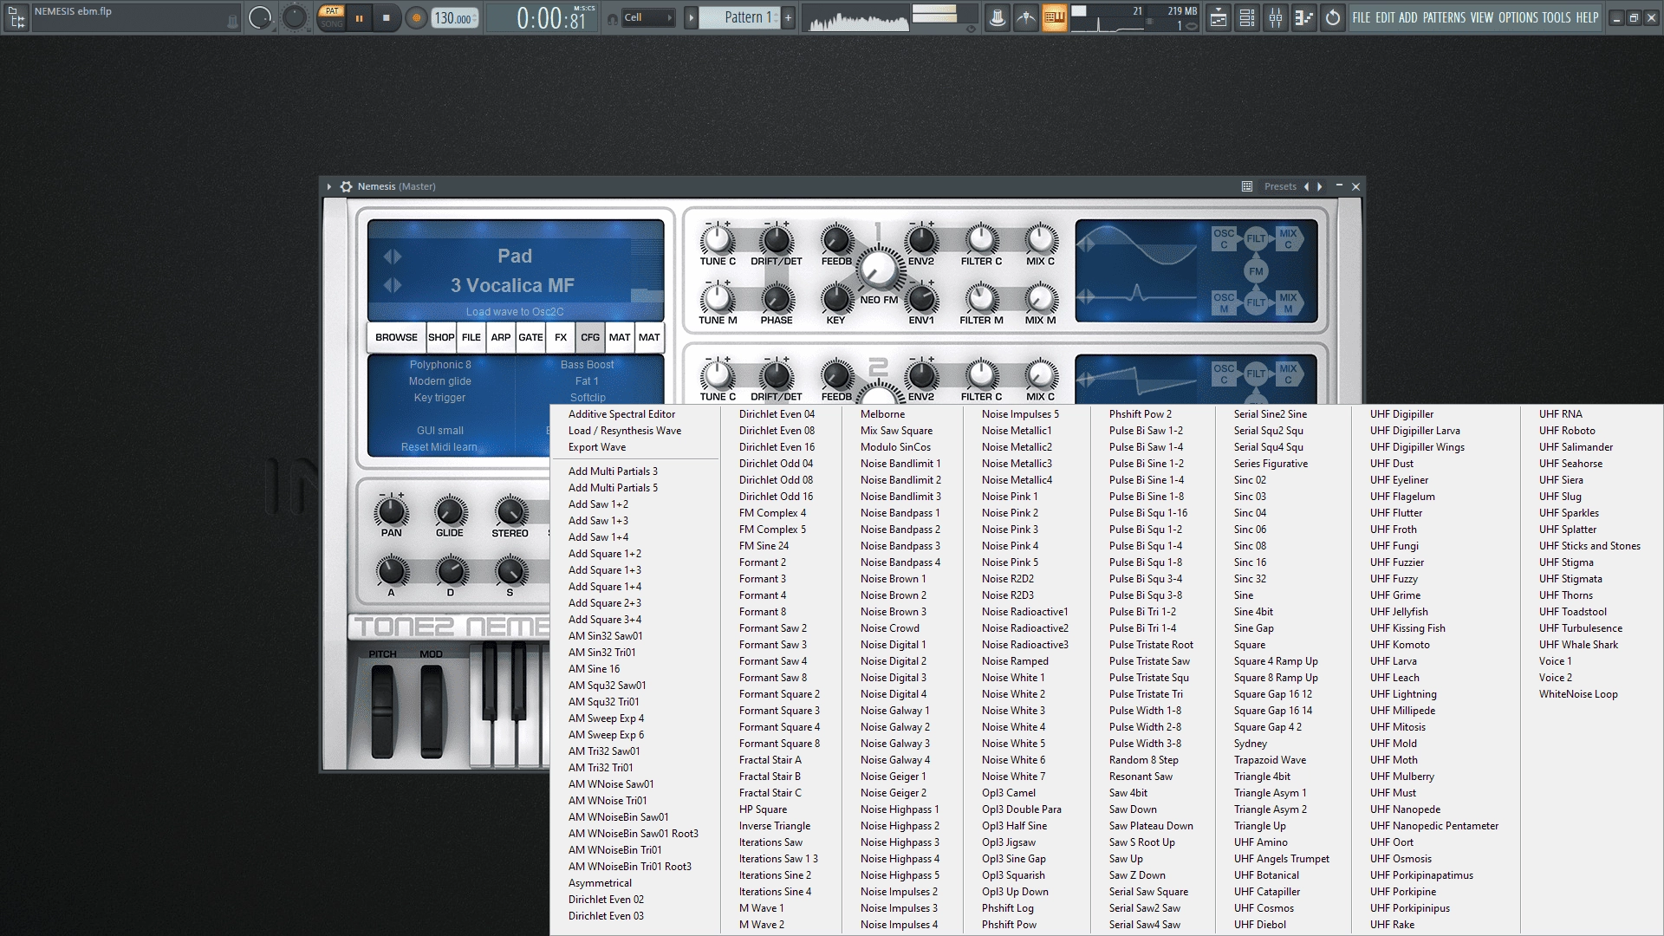Click the oscillator 1 TUNE C knob
This screenshot has height=936, width=1664.
[x=718, y=239]
